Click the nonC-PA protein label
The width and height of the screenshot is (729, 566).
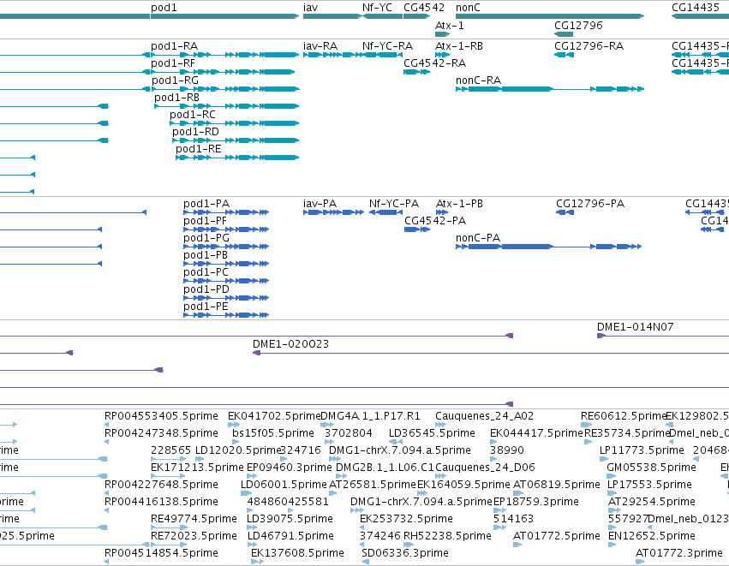coord(478,238)
